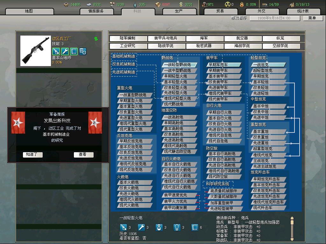Select the 空战学说 category
This screenshot has width=326, height=244.
click(x=281, y=46)
